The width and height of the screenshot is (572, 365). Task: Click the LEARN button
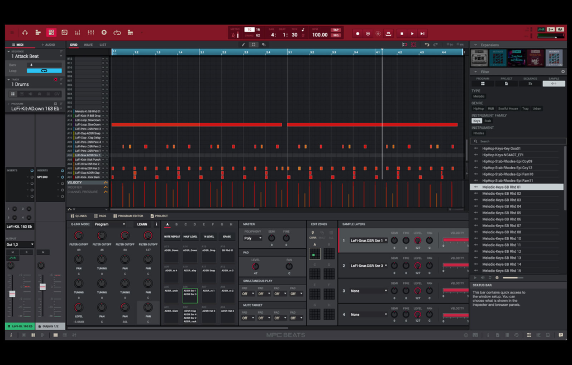(142, 224)
